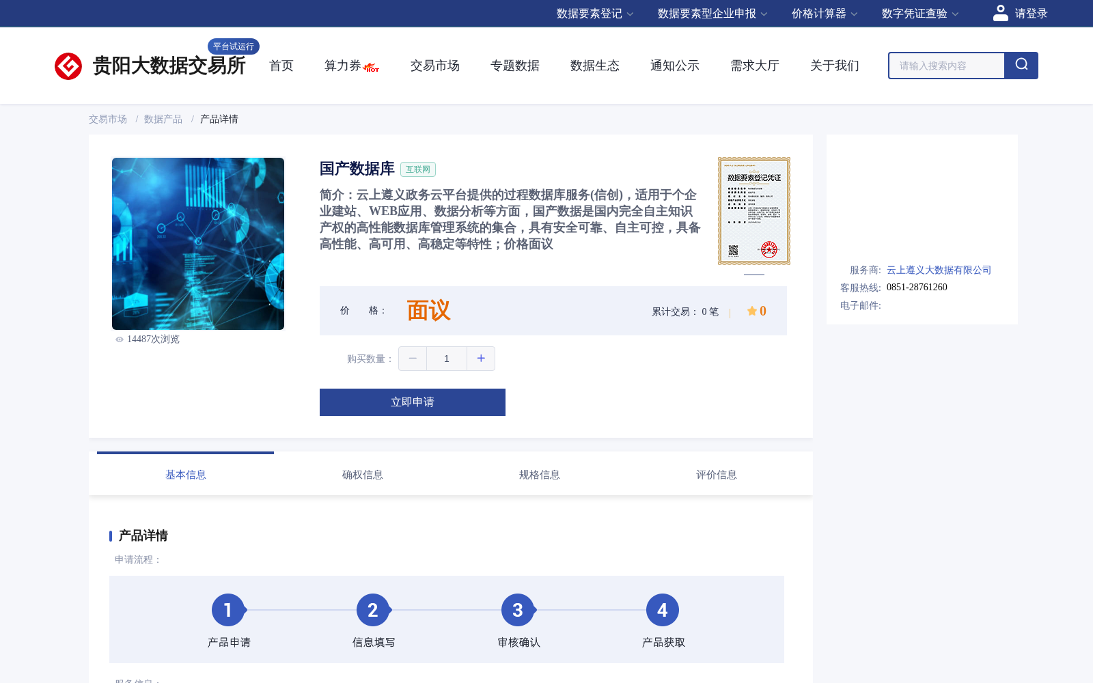This screenshot has height=683, width=1093.
Task: Click step 4 产品获取 circle
Action: click(663, 610)
